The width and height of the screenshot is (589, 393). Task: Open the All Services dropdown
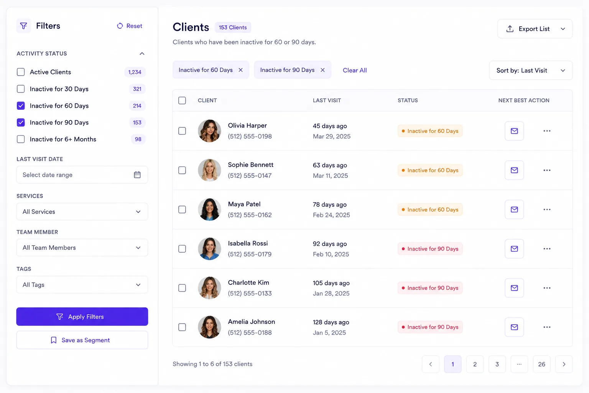click(x=82, y=211)
